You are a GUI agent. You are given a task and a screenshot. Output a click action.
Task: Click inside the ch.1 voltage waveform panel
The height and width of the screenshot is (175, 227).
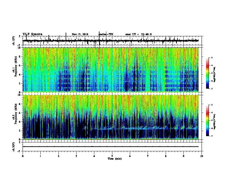coord(113,41)
